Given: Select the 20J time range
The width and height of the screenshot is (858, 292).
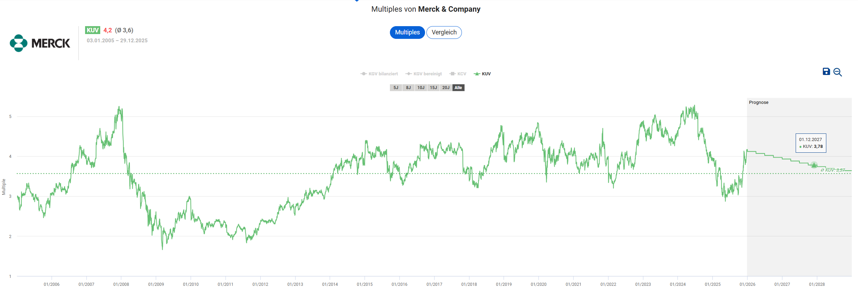Looking at the screenshot, I should [446, 88].
